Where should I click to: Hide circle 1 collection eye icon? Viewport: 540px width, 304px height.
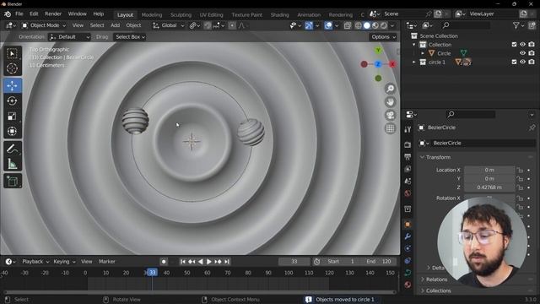coord(523,62)
